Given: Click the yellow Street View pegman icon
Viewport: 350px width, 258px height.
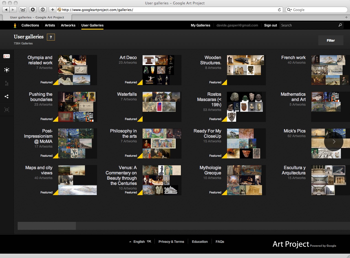Looking at the screenshot, I should (x=15, y=25).
